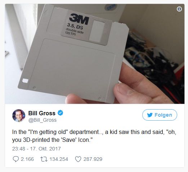Open the Bill Gross display name link
188x172 pixels.
click(42, 113)
